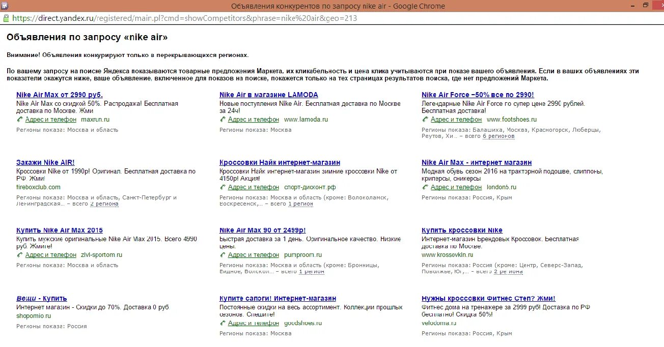Click the page icon in the Chrome title bar
This screenshot has width=664, height=347.
4,6
